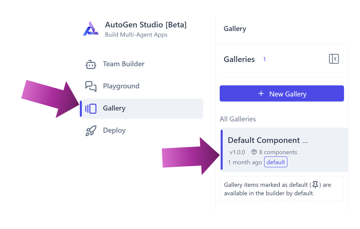The image size is (360, 229).
Task: Click the v1.0.0 version label
Action: click(237, 152)
